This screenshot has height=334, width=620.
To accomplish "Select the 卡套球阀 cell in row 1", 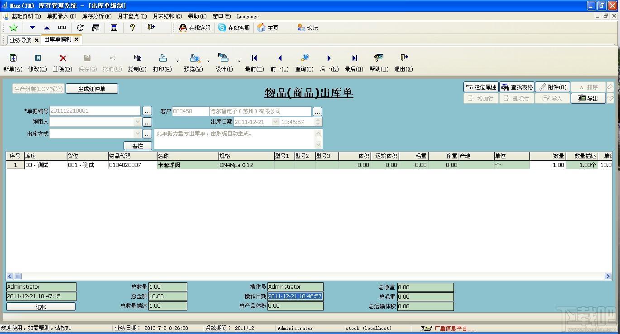I will coord(187,165).
